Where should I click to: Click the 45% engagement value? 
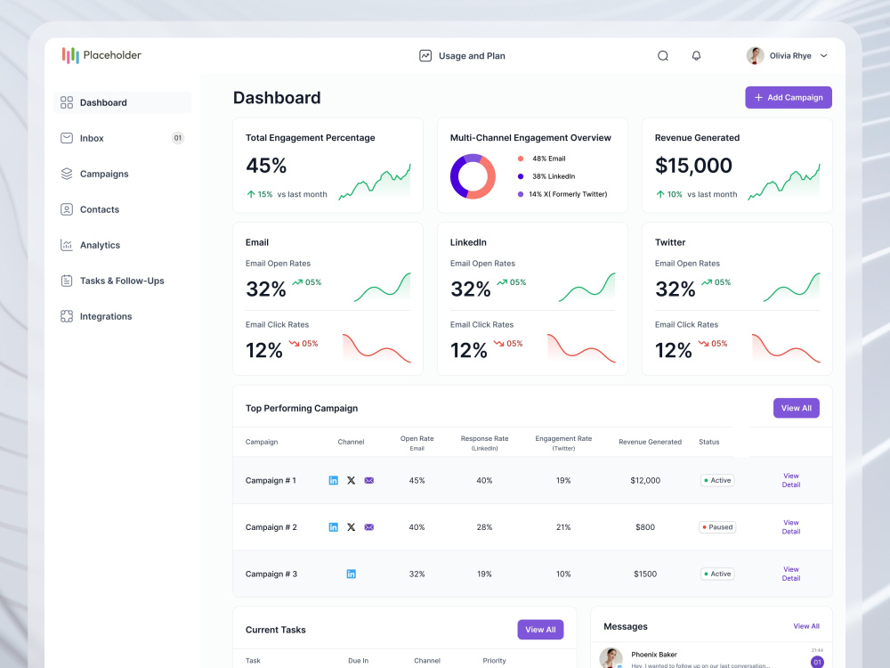coord(266,166)
